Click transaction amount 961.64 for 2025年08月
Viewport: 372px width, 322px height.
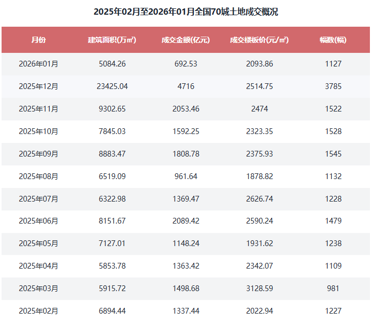point(185,176)
